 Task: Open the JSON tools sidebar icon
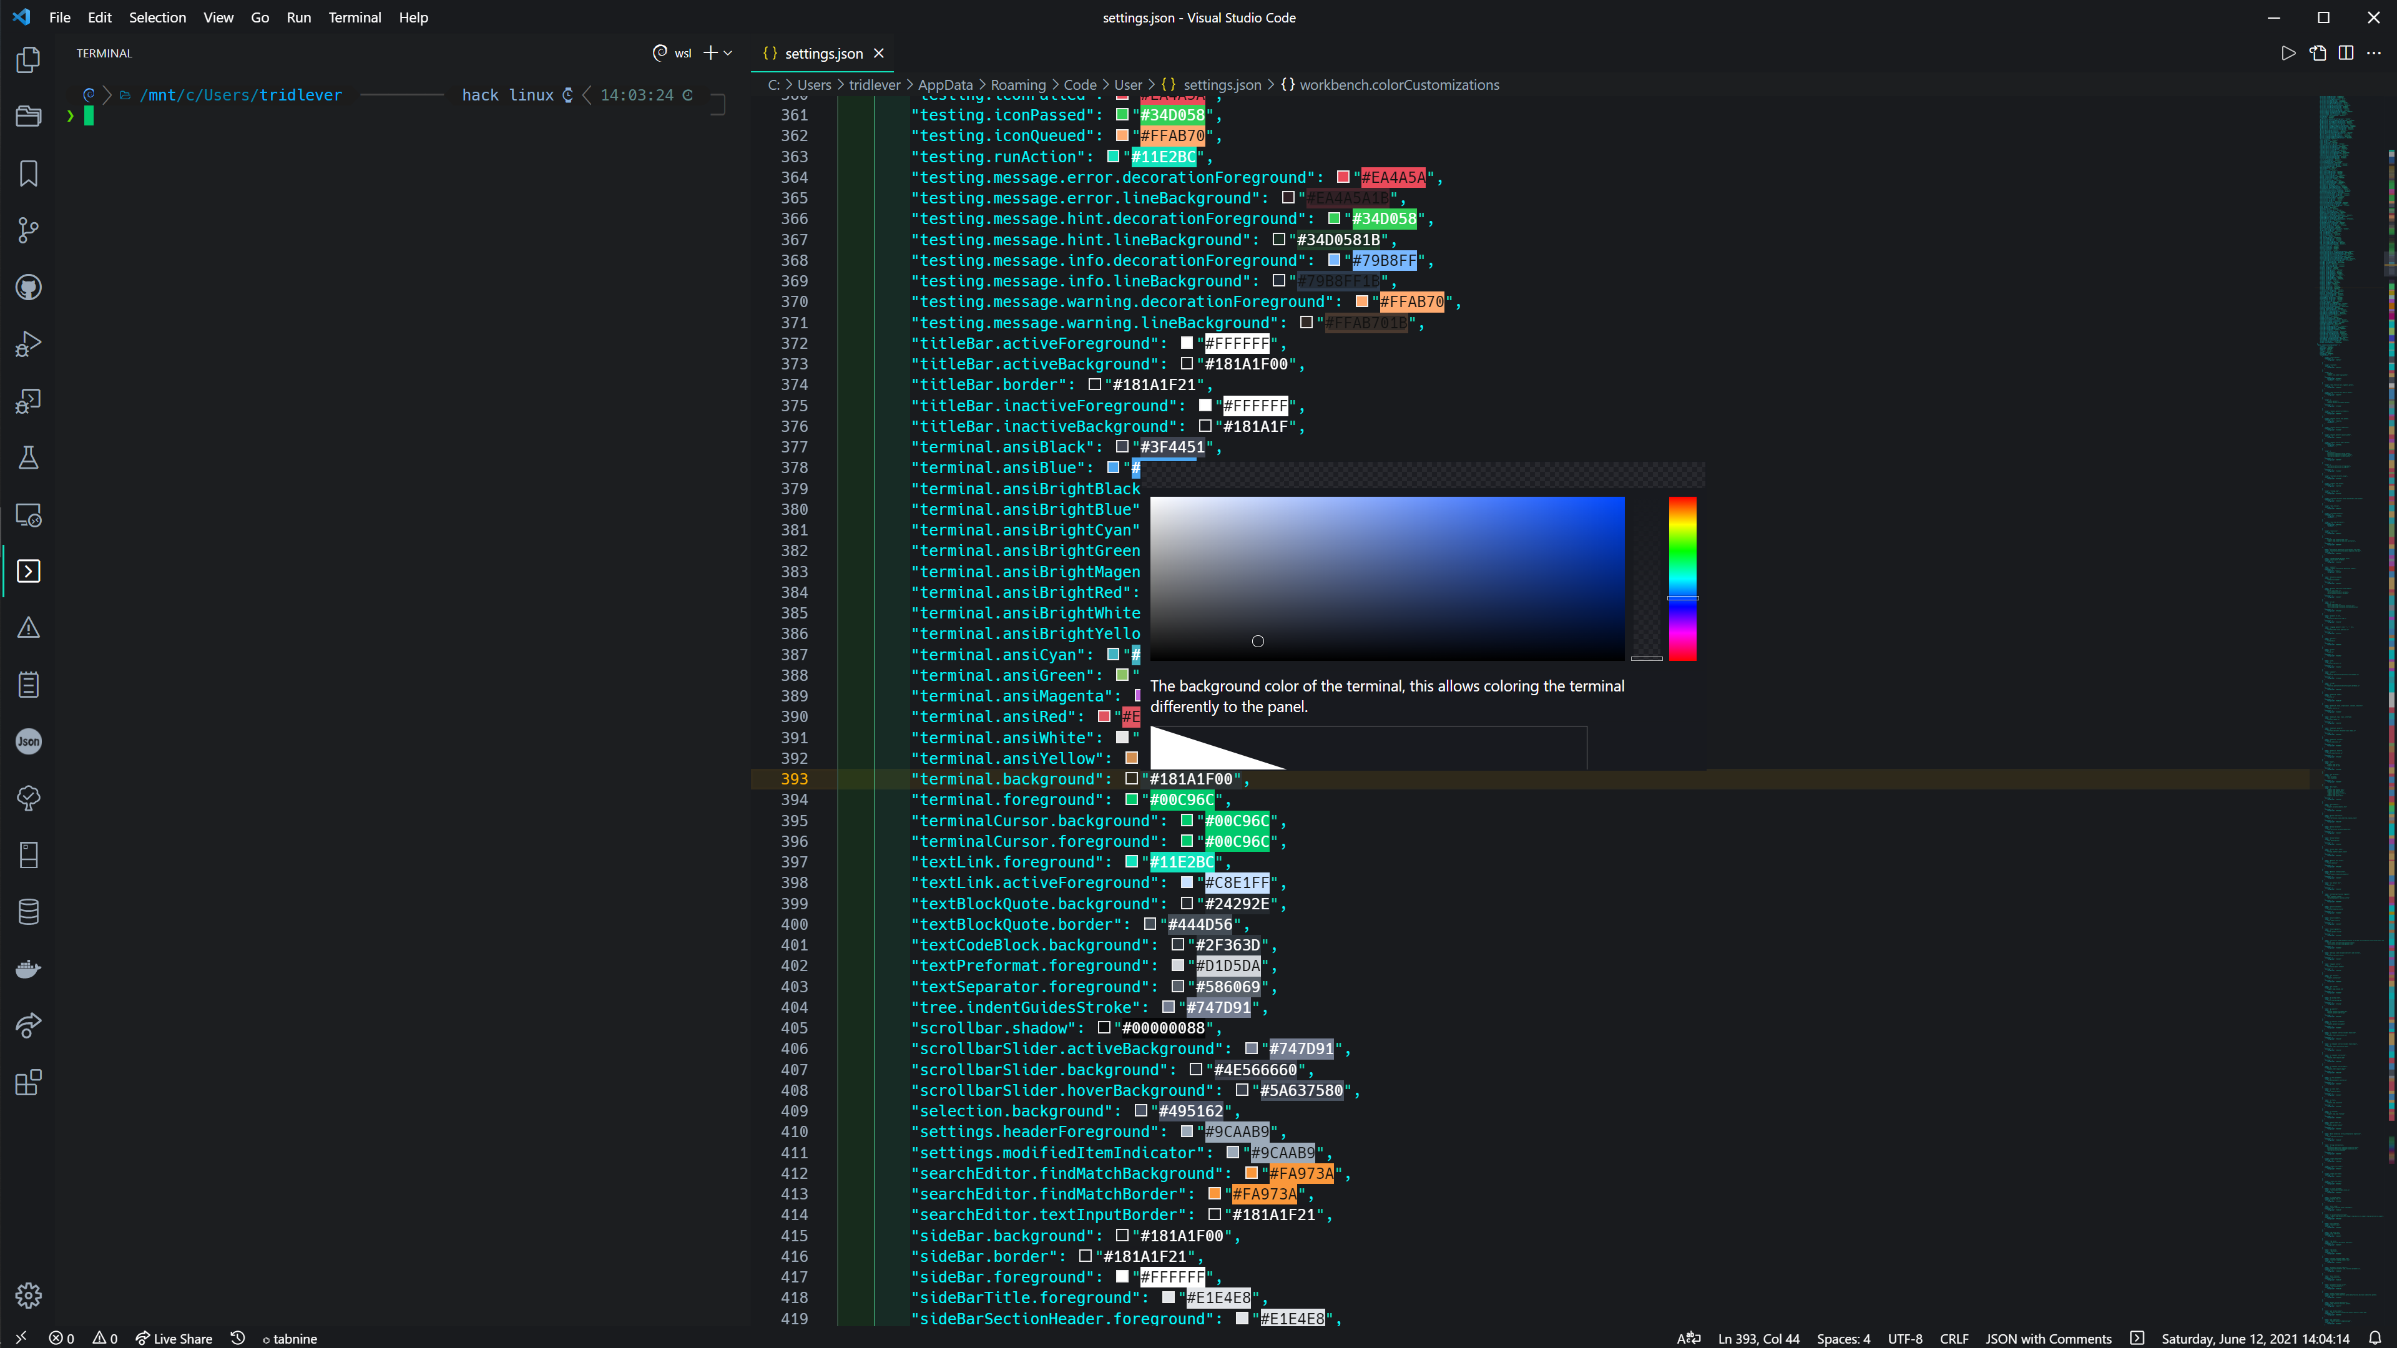[28, 741]
